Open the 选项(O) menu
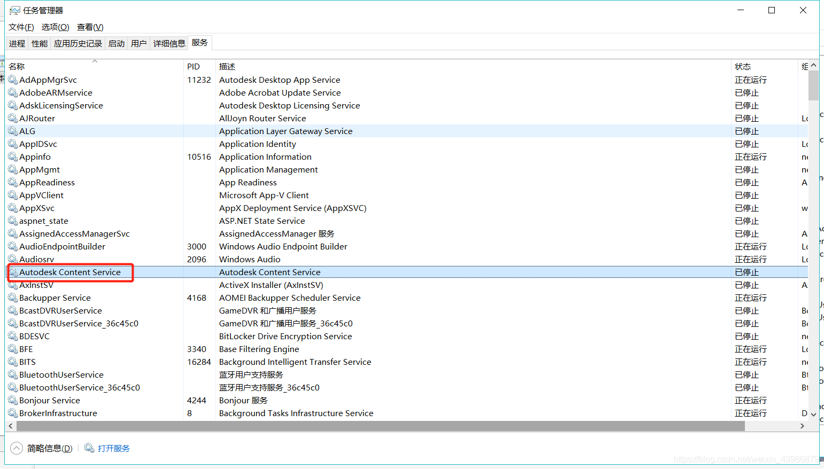 tap(56, 27)
